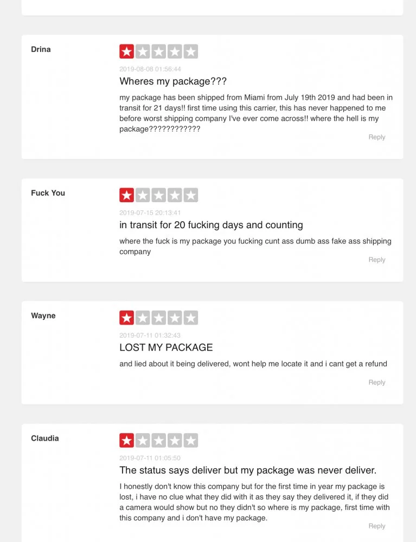Click the fifth gray star in Drina's rating
Image resolution: width=416 pixels, height=542 pixels.
(x=190, y=51)
